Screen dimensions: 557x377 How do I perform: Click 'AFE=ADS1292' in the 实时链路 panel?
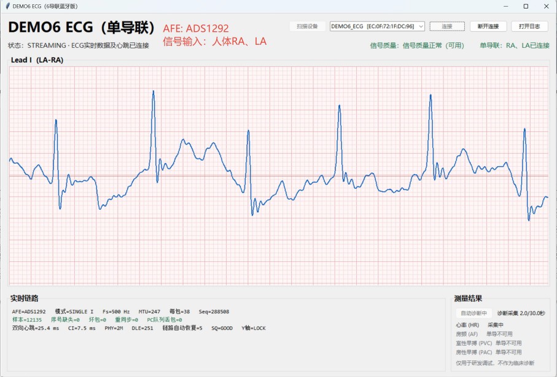tap(29, 312)
